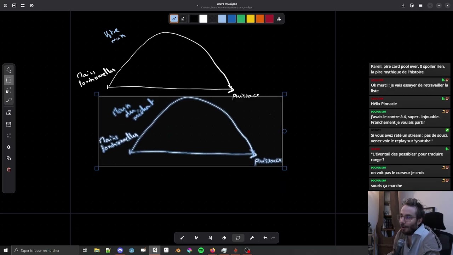Choose the lasso (polygon) selection style
The height and width of the screenshot is (255, 453).
click(x=9, y=70)
